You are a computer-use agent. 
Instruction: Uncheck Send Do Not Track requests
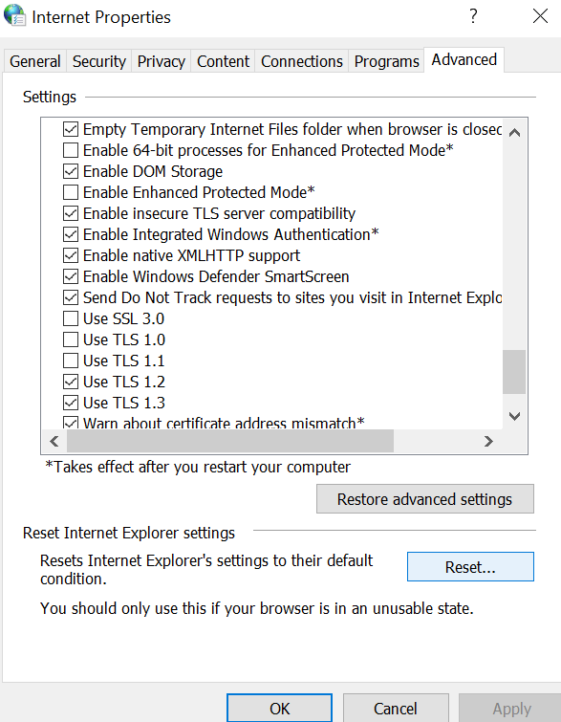71,297
